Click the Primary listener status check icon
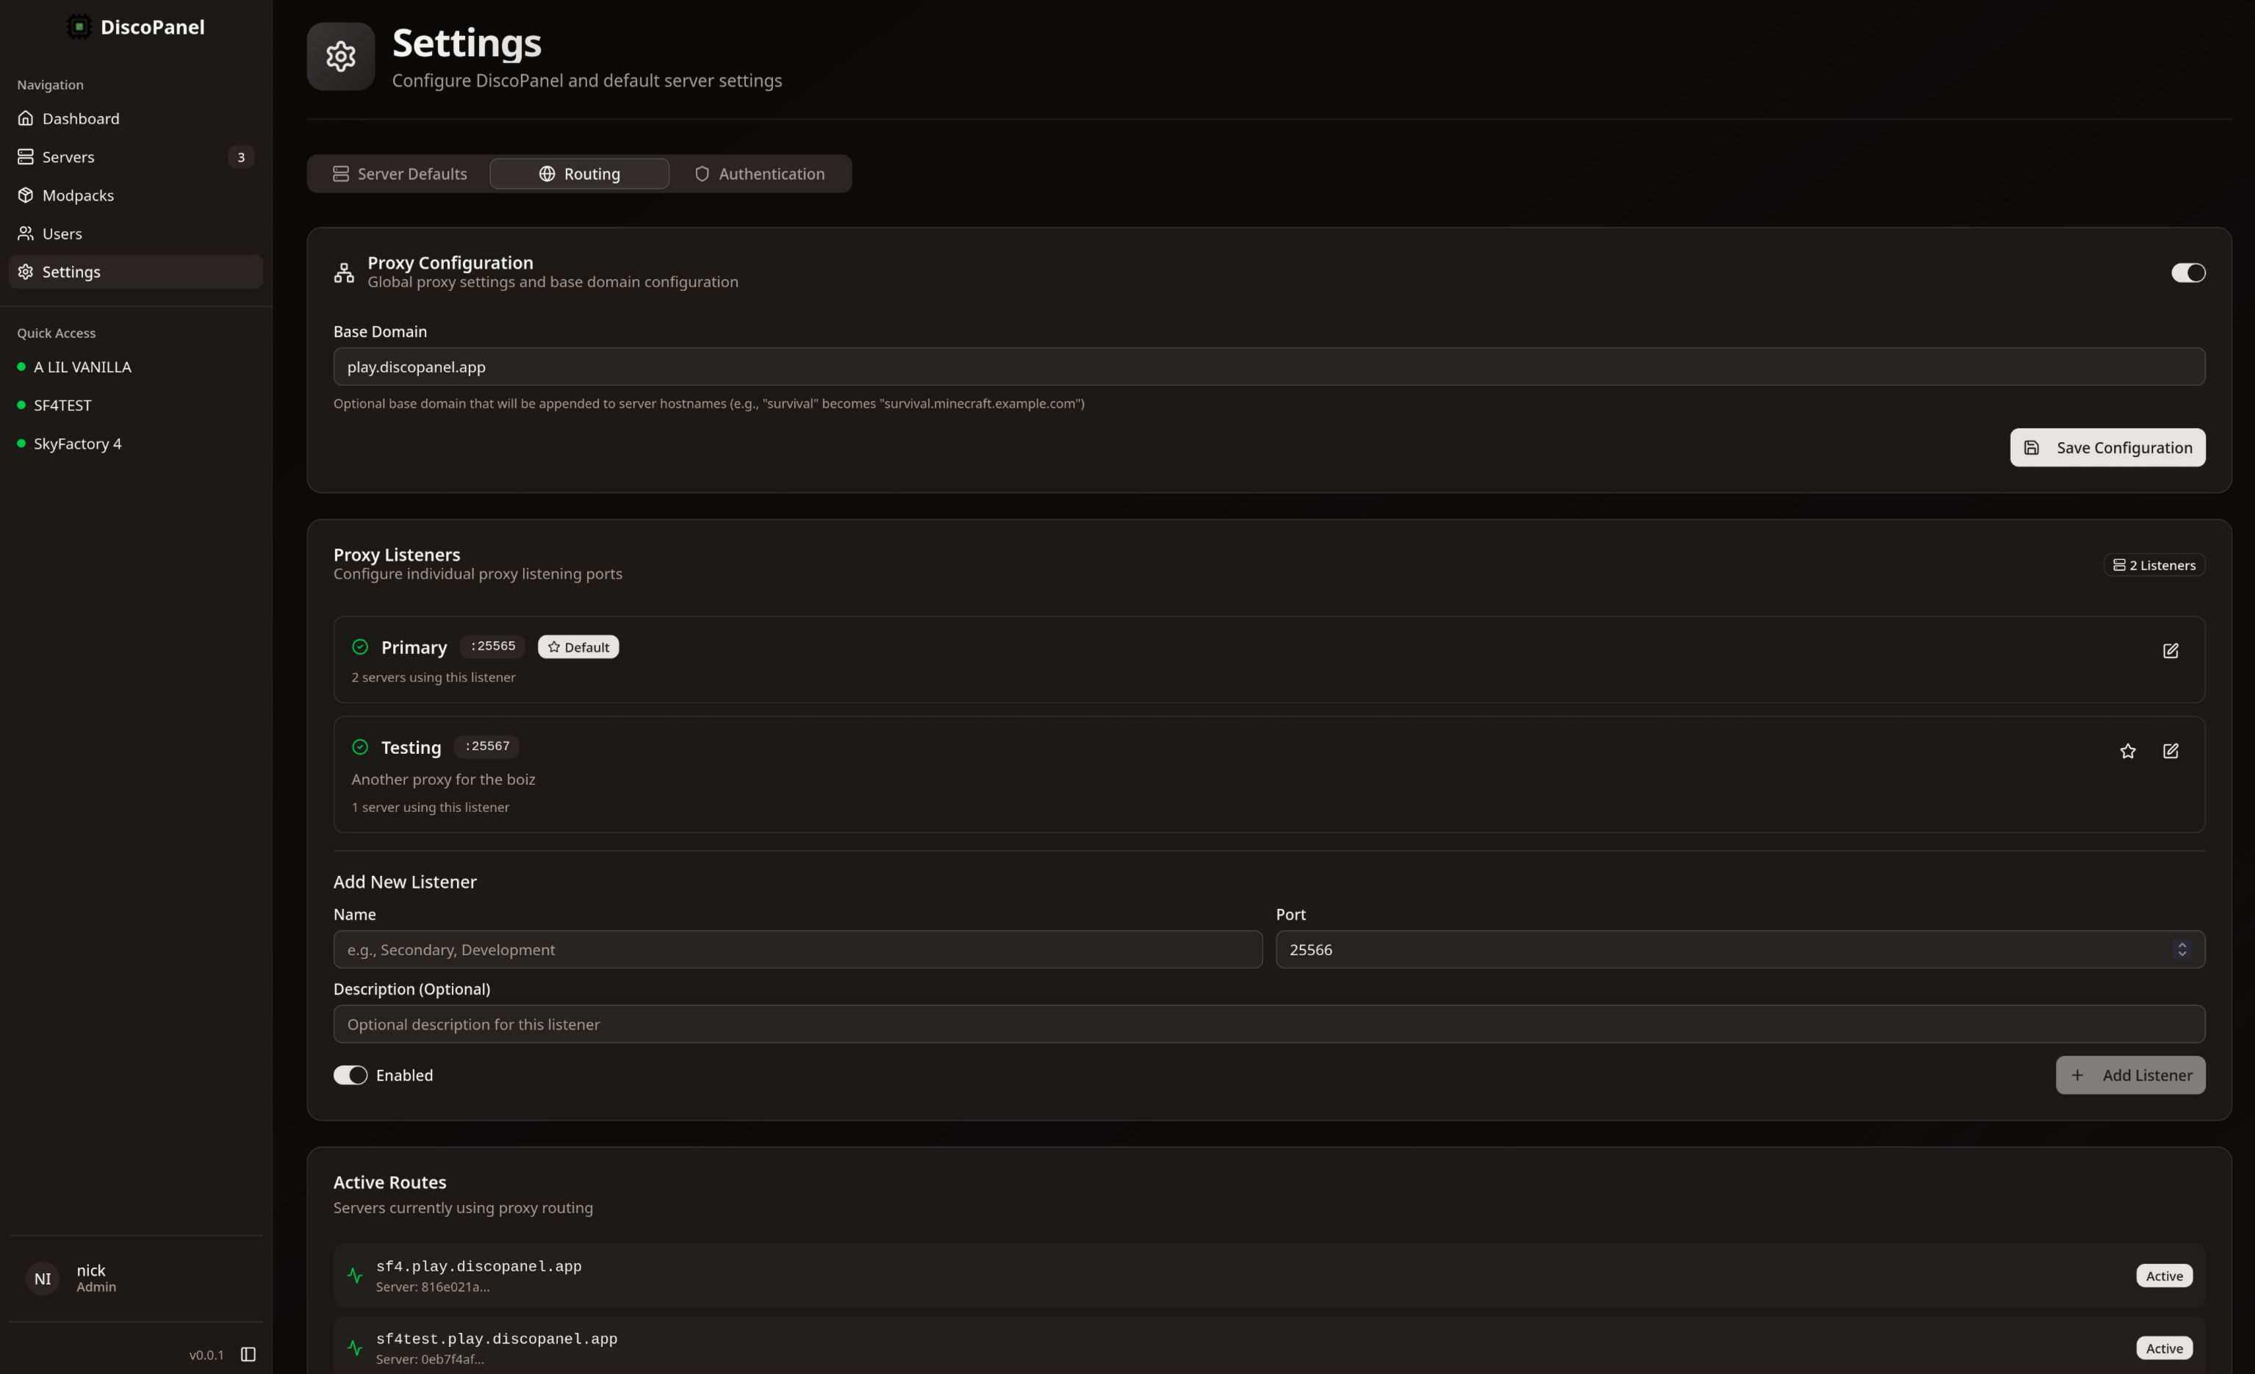 [361, 647]
